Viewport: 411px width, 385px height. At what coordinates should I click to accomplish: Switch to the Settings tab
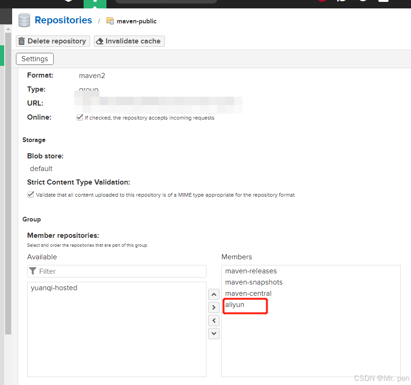click(35, 59)
